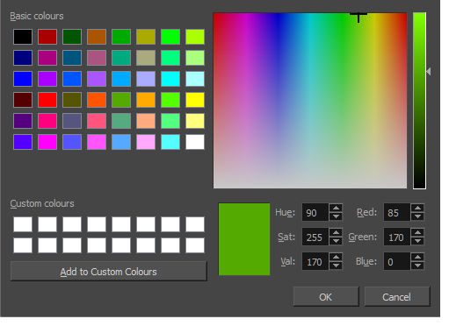Image resolution: width=449 pixels, height=326 pixels.
Task: Select the light pink basic swatch
Action: [x=146, y=142]
